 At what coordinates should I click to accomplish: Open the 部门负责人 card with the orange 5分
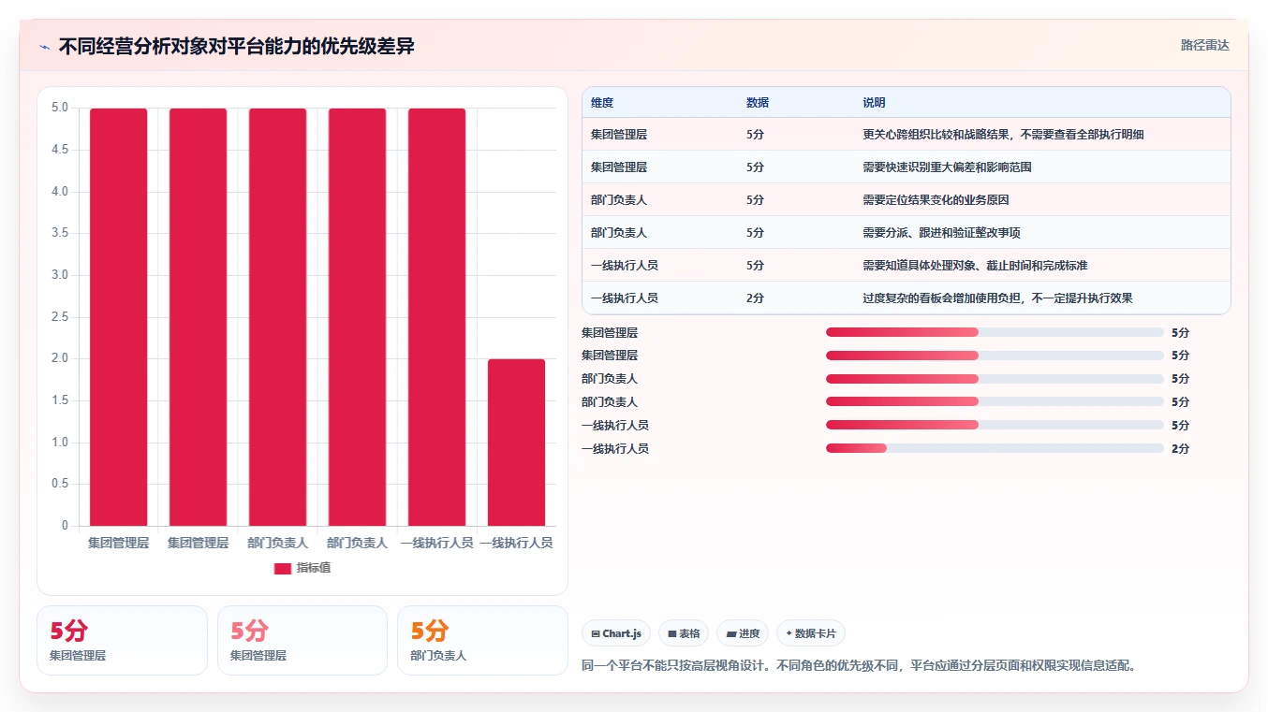[x=482, y=640]
